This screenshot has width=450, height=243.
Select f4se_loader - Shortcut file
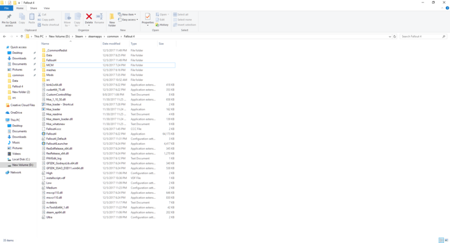(x=108, y=105)
